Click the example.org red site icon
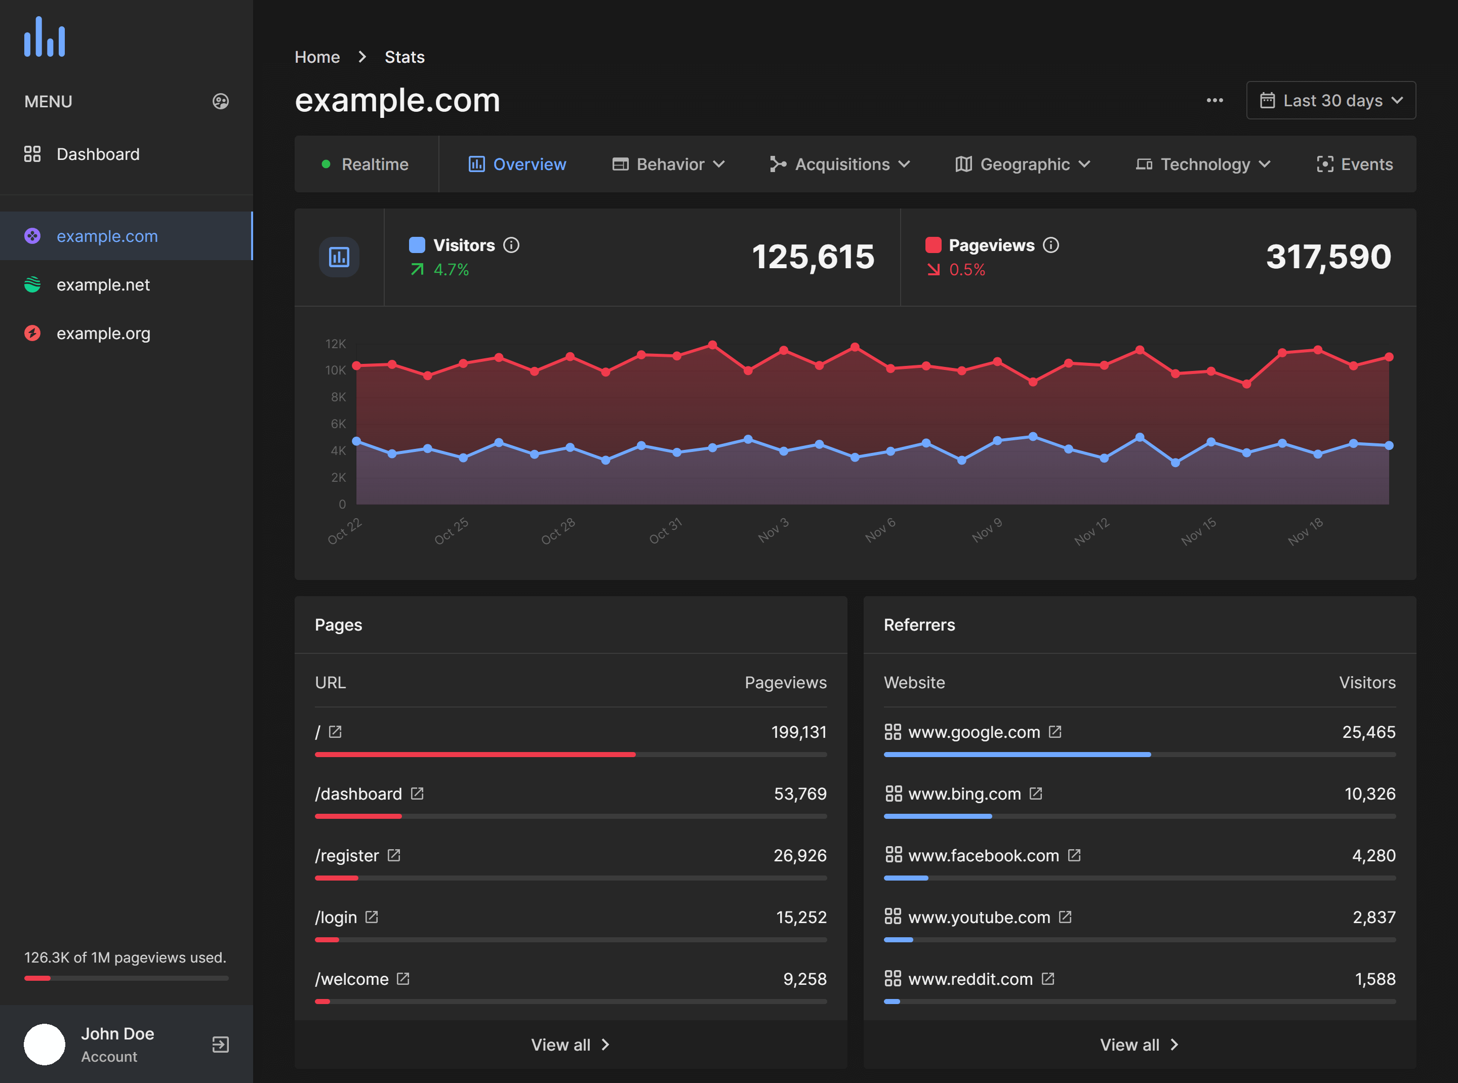Image resolution: width=1458 pixels, height=1083 pixels. [x=32, y=333]
